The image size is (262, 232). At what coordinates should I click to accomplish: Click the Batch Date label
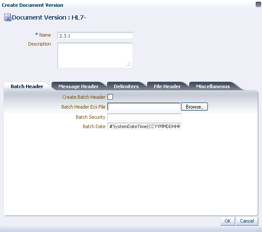click(x=94, y=126)
